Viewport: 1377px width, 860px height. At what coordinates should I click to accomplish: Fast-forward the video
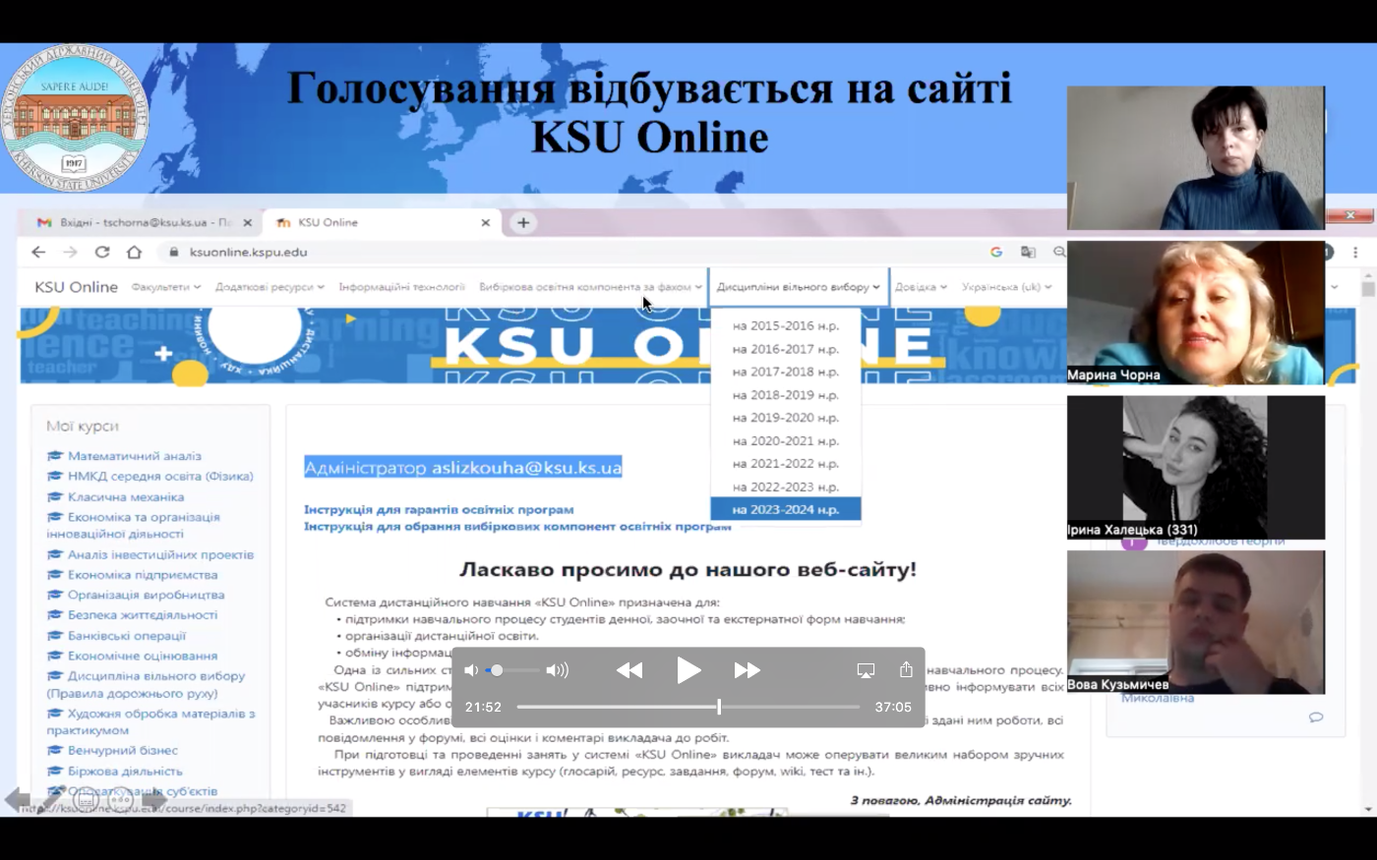(x=748, y=670)
